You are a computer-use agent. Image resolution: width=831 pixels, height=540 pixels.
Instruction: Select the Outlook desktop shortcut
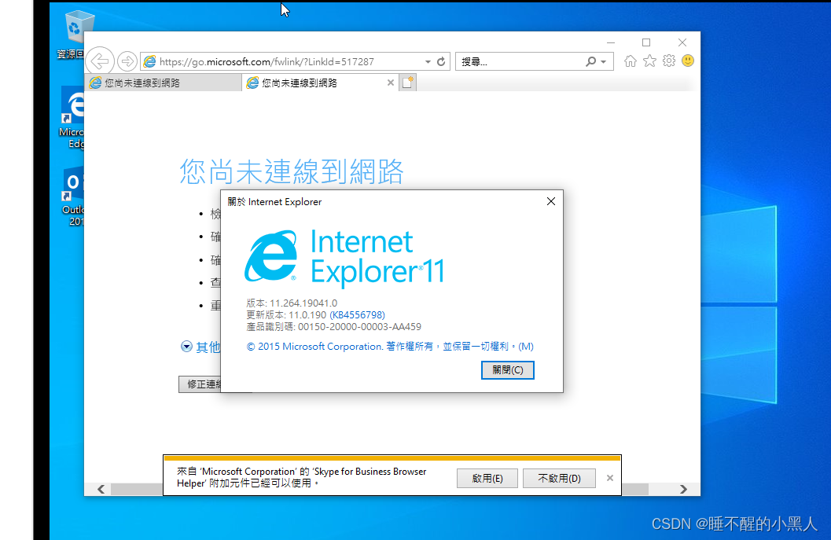pos(72,197)
